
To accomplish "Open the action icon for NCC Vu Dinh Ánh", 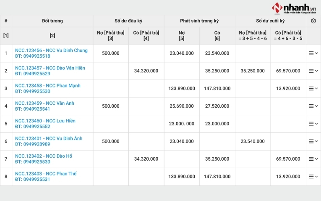I will click(x=313, y=142).
